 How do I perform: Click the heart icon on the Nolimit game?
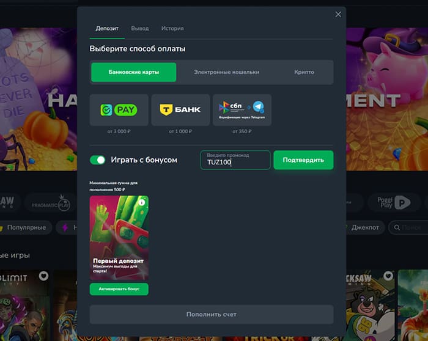(43, 276)
